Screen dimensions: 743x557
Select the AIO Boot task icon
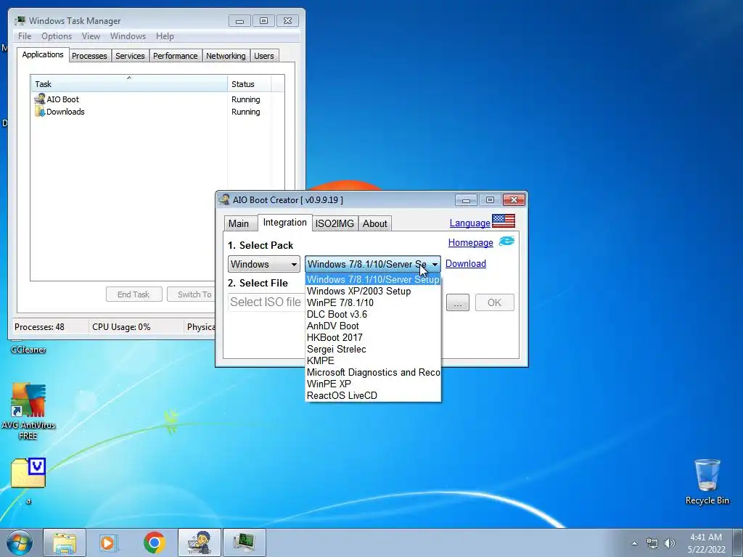click(x=40, y=99)
